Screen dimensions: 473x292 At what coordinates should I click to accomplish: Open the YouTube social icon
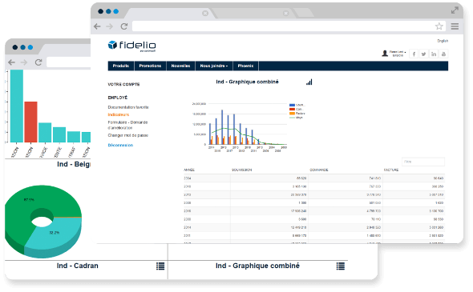[443, 54]
